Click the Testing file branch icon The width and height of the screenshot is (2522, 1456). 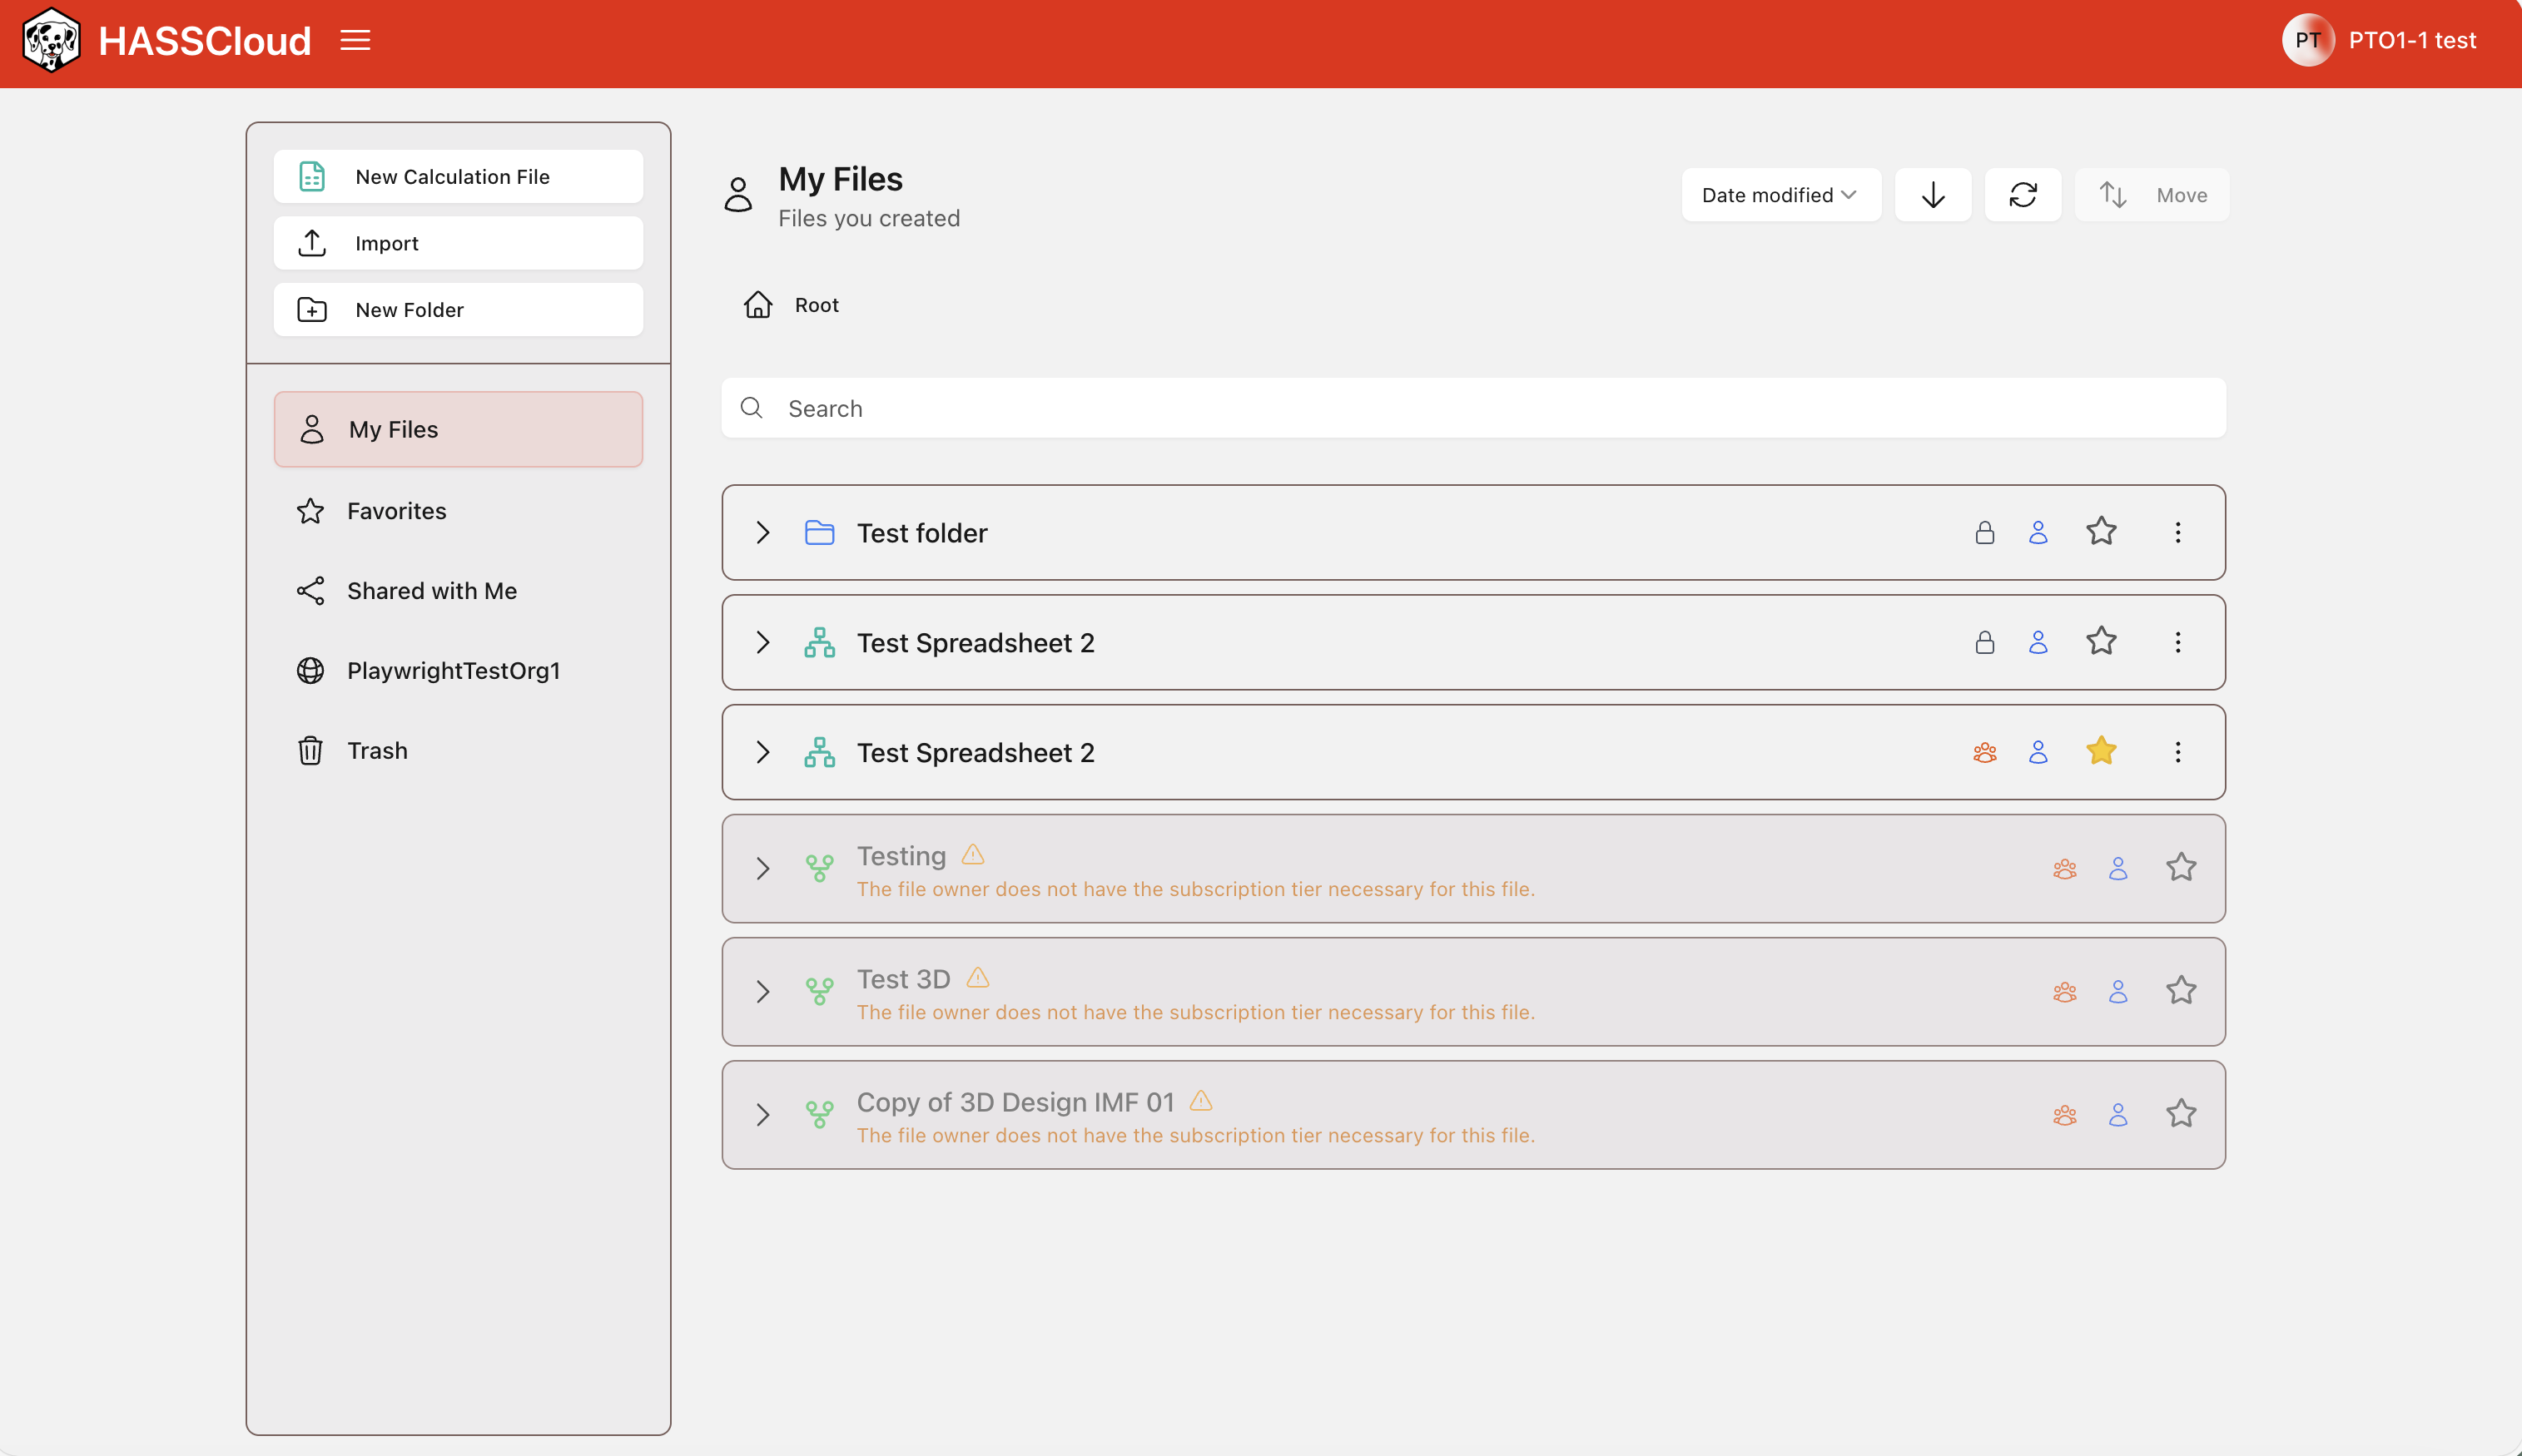pos(819,869)
